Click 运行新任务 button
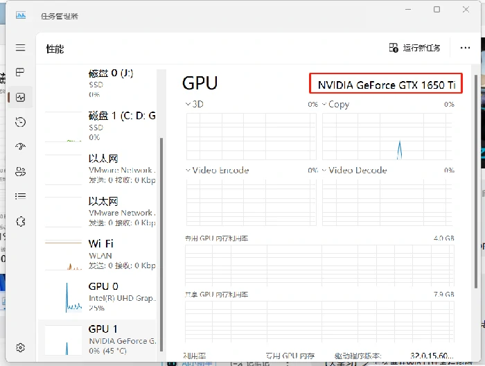The width and height of the screenshot is (485, 366). click(414, 48)
